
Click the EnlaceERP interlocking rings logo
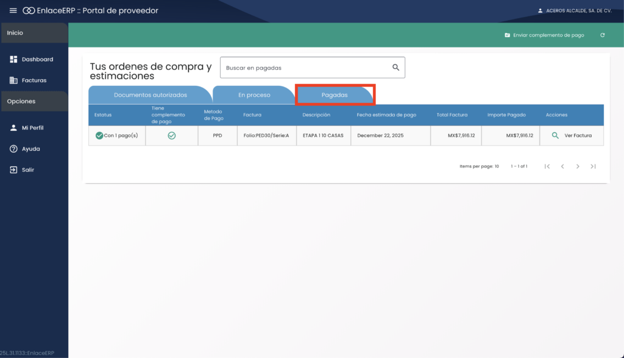coord(29,11)
